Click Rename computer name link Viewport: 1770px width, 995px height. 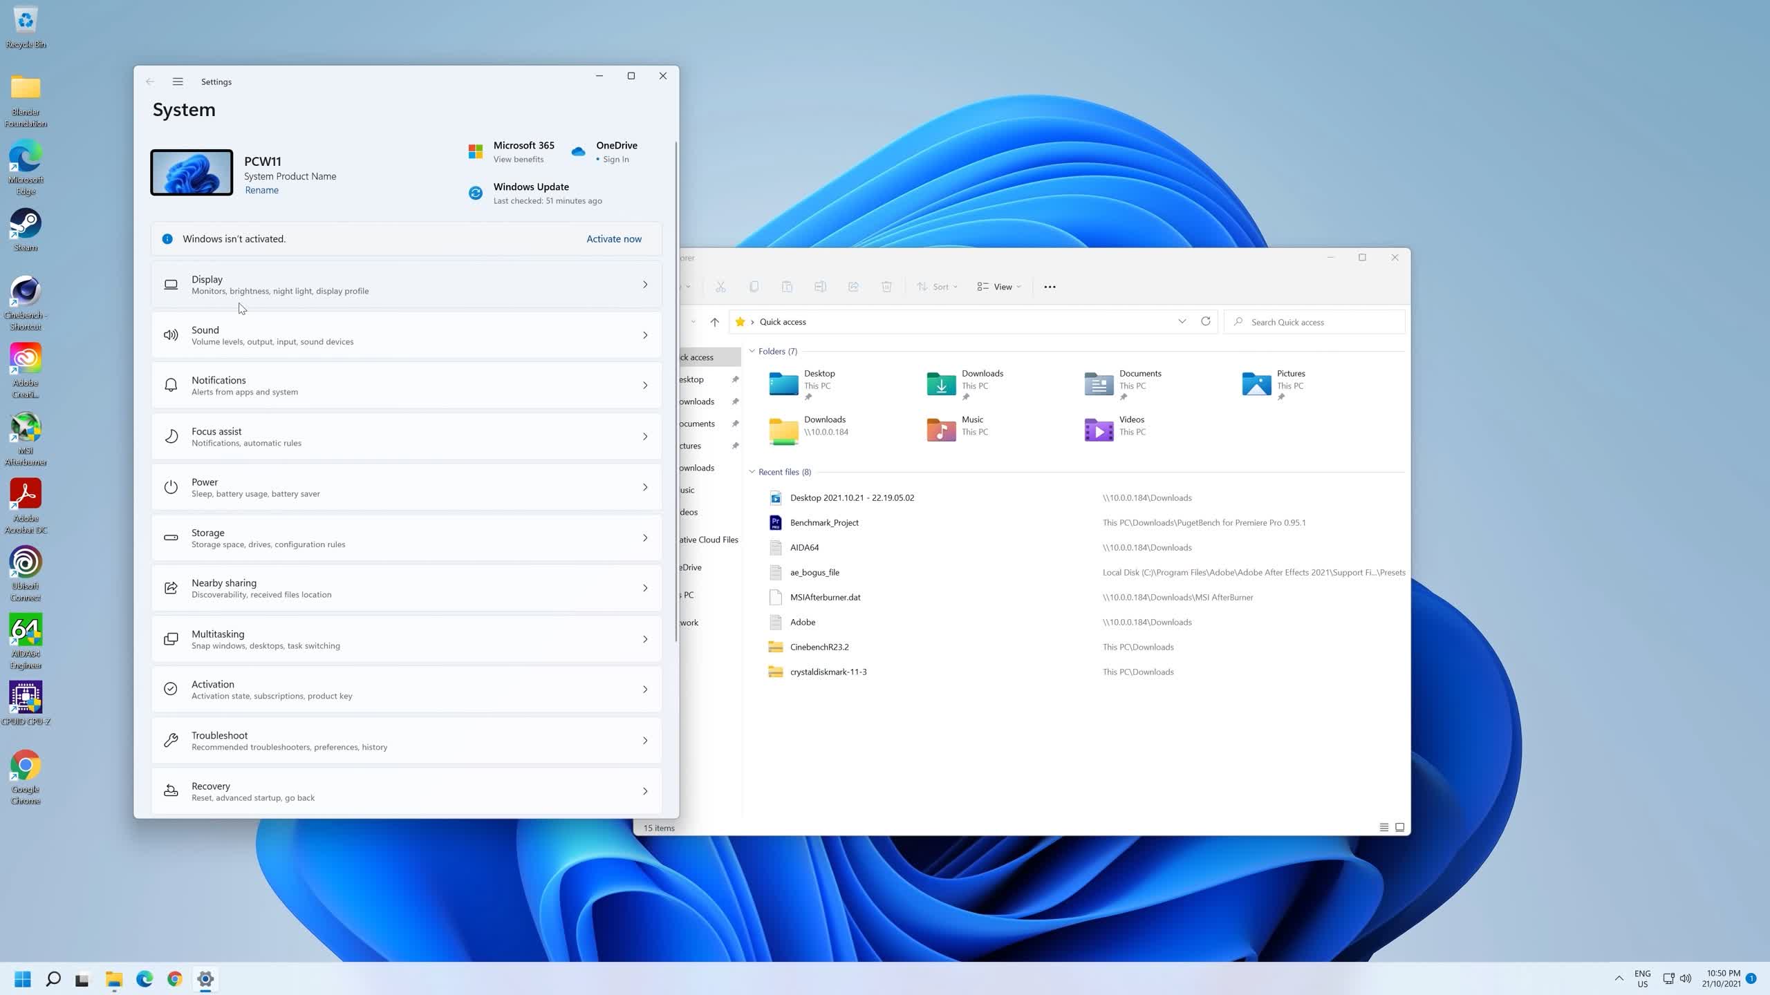261,189
